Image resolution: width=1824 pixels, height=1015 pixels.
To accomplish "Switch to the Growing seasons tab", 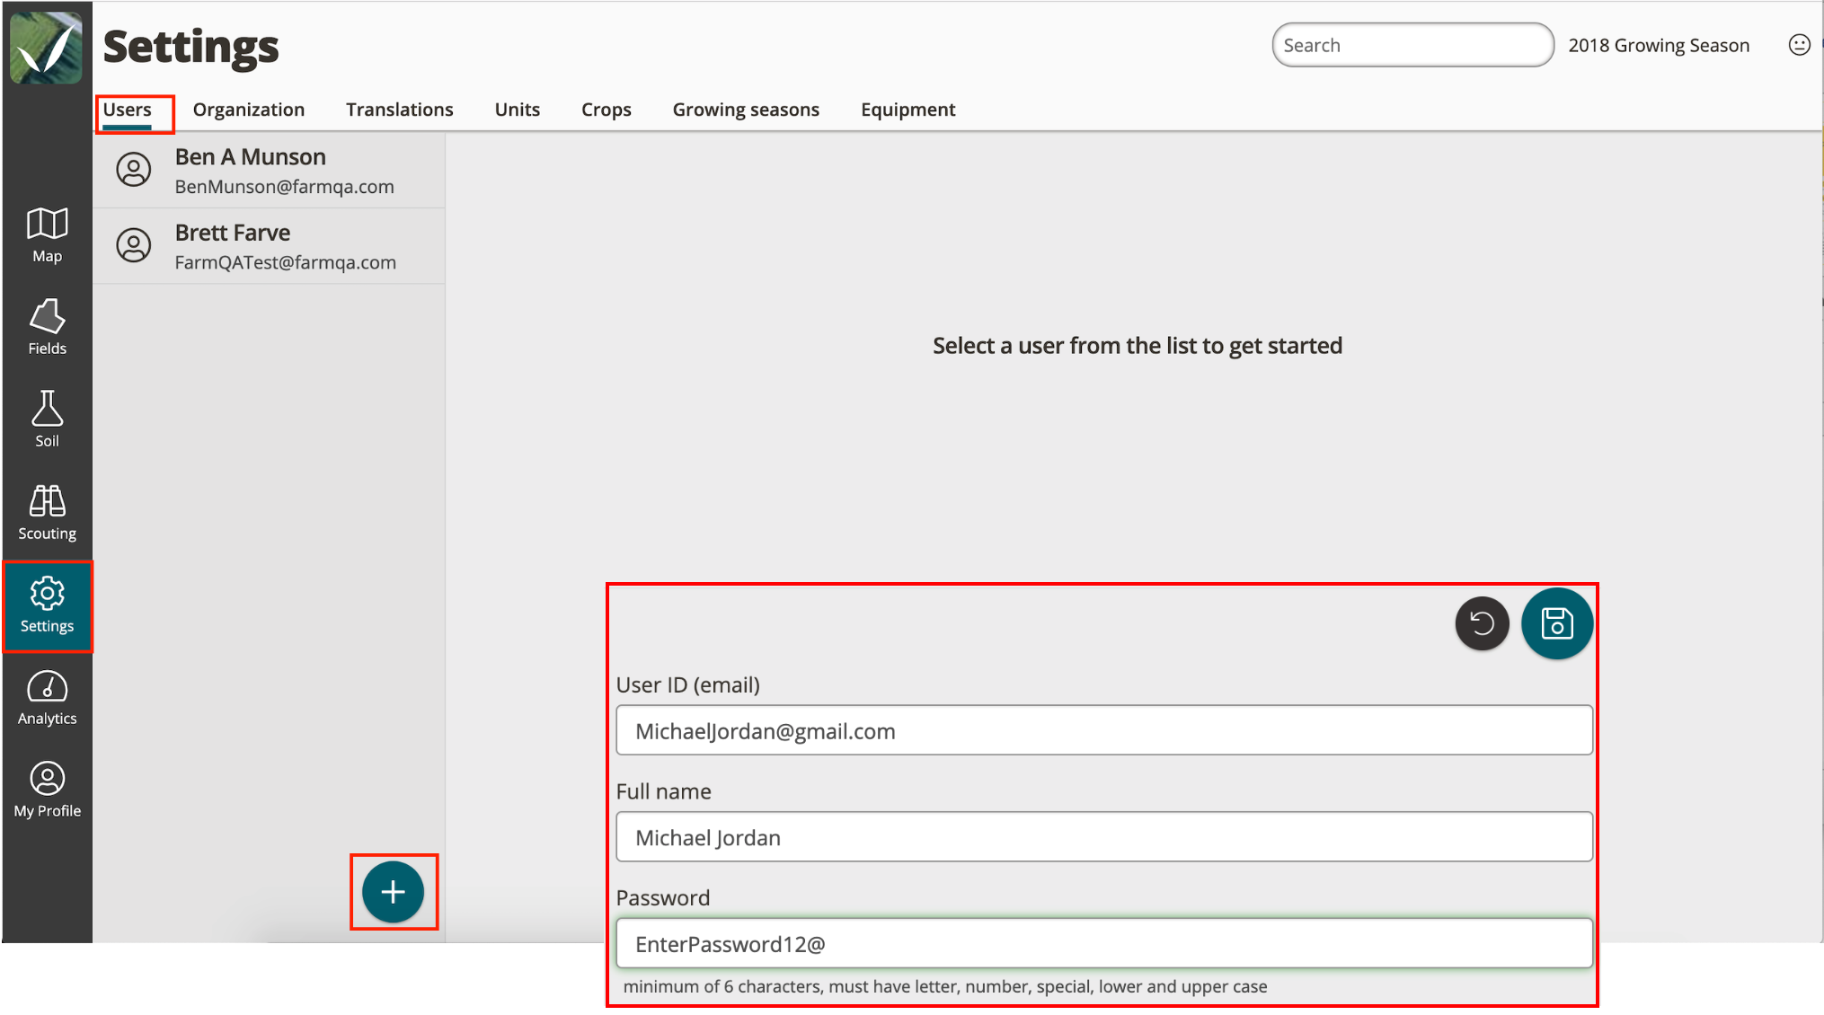I will 746,110.
